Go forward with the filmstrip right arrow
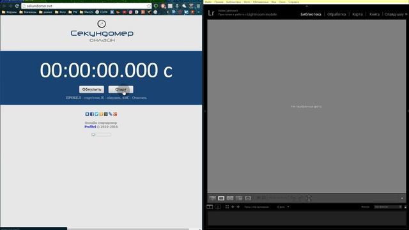 (x=238, y=207)
